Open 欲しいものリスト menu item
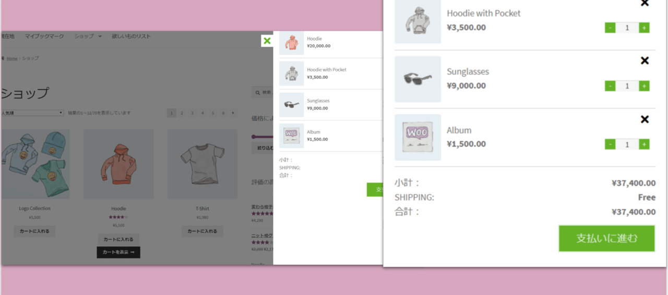 click(x=131, y=36)
